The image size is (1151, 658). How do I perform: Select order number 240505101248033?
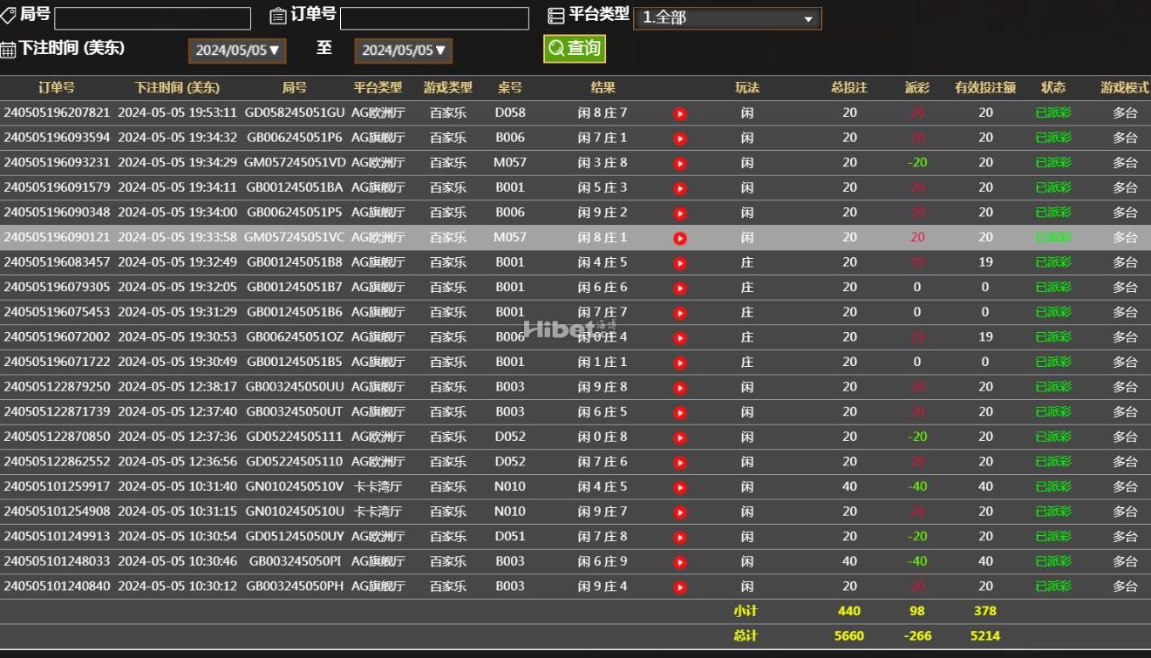(x=57, y=561)
